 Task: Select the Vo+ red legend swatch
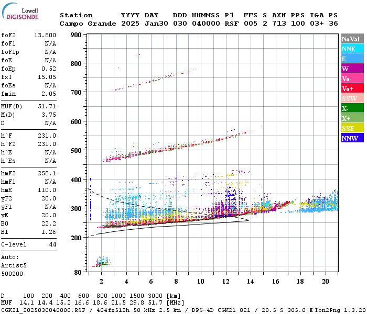(352, 88)
